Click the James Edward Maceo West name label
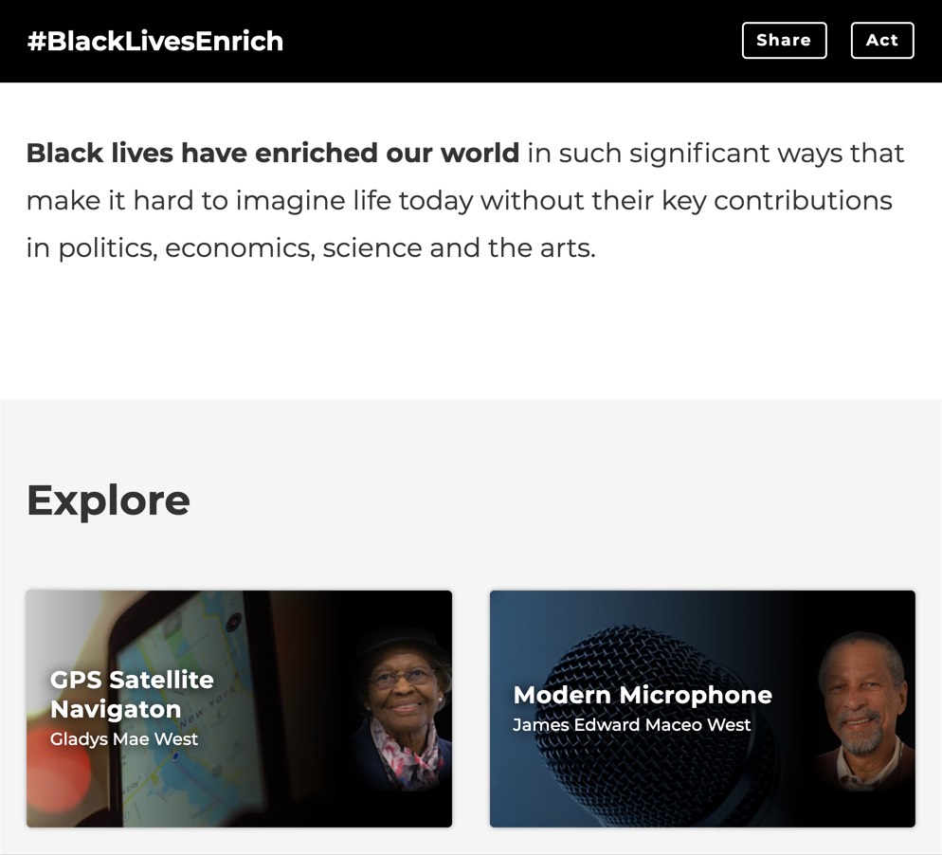The image size is (942, 855). point(631,724)
